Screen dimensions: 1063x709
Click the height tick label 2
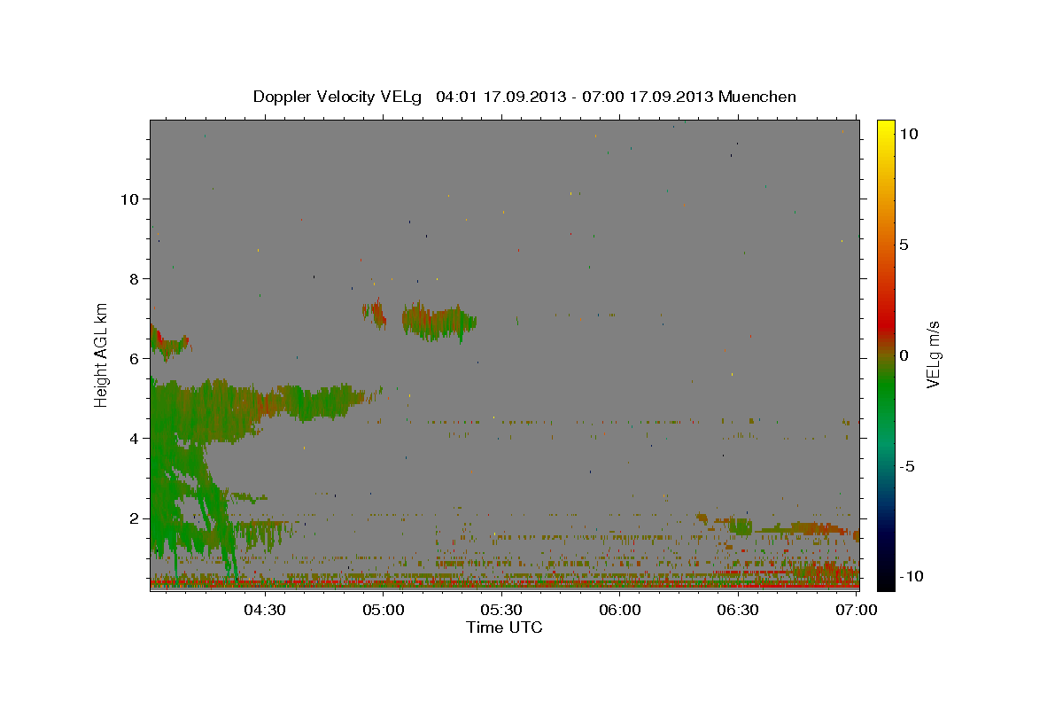click(133, 518)
